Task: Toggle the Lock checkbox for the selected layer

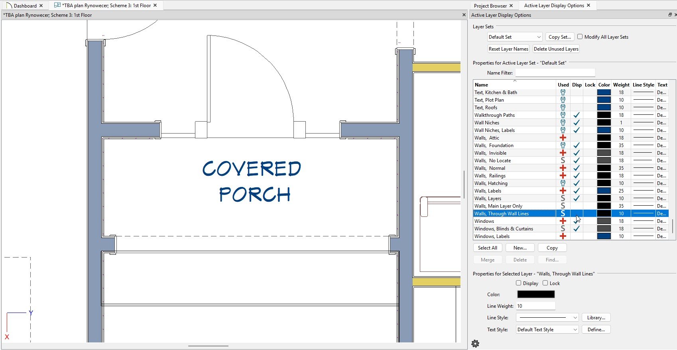Action: pos(545,283)
